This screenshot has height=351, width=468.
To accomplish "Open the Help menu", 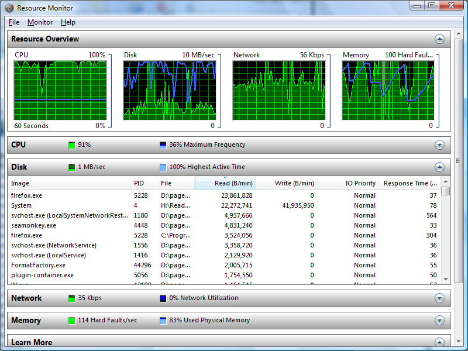I will (68, 22).
